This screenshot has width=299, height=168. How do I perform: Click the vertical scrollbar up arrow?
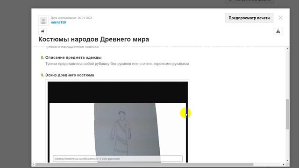[x=287, y=49]
